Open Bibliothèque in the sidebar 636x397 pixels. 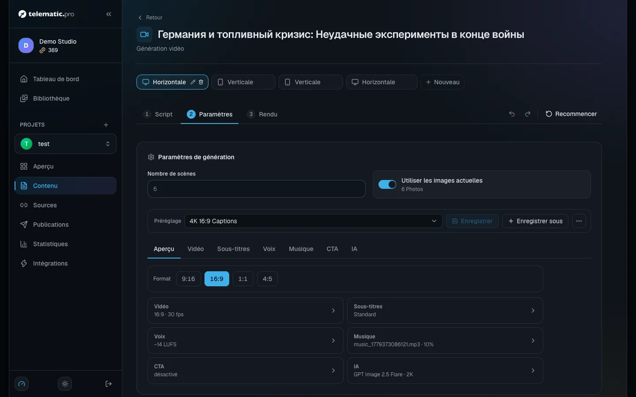point(65,98)
